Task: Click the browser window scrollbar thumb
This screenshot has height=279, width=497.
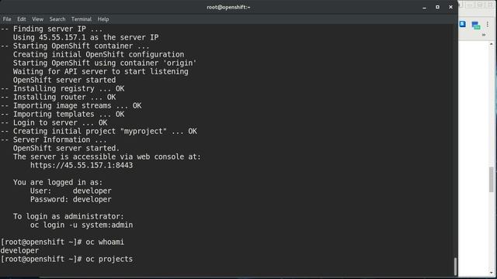Action: pyautogui.click(x=492, y=180)
